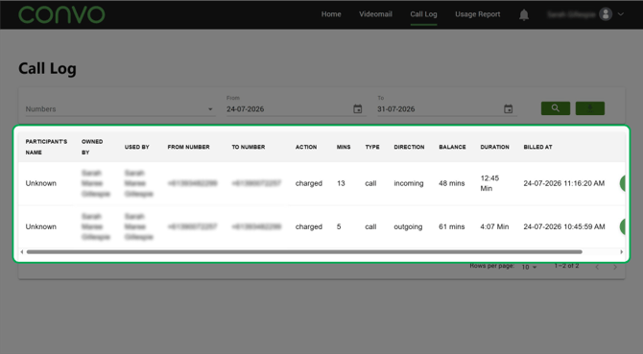The image size is (643, 354).
Task: Click the Type column header
Action: (372, 147)
